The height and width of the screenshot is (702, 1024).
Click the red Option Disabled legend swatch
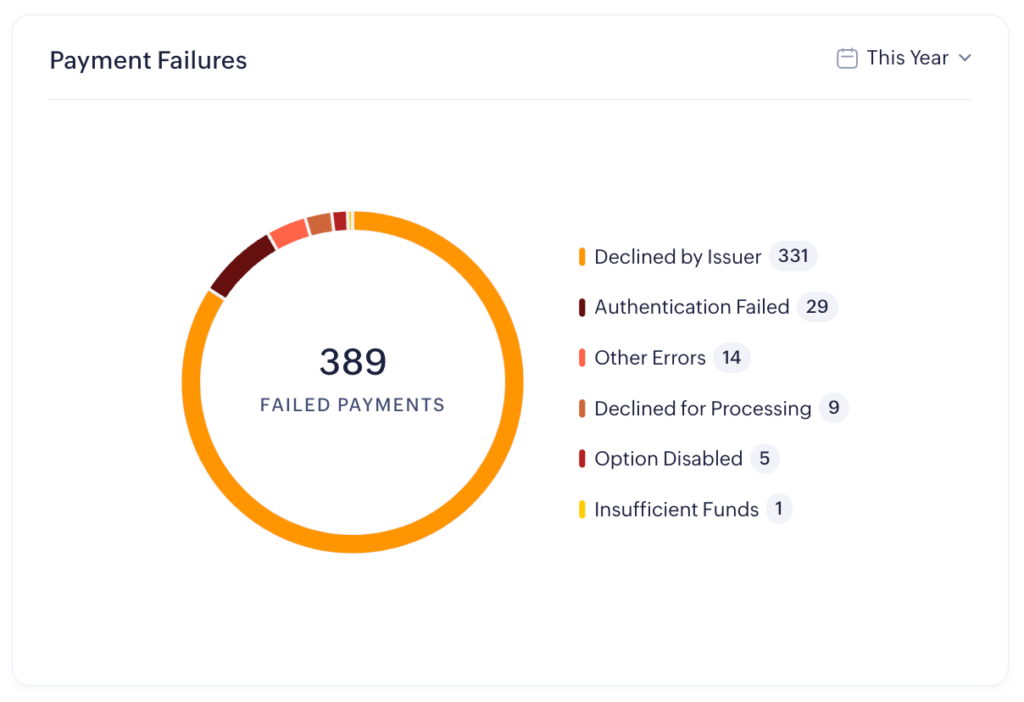[582, 459]
